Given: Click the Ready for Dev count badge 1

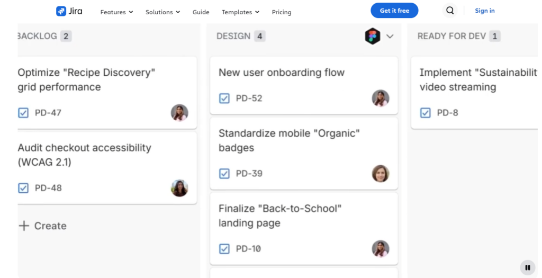Looking at the screenshot, I should tap(495, 36).
